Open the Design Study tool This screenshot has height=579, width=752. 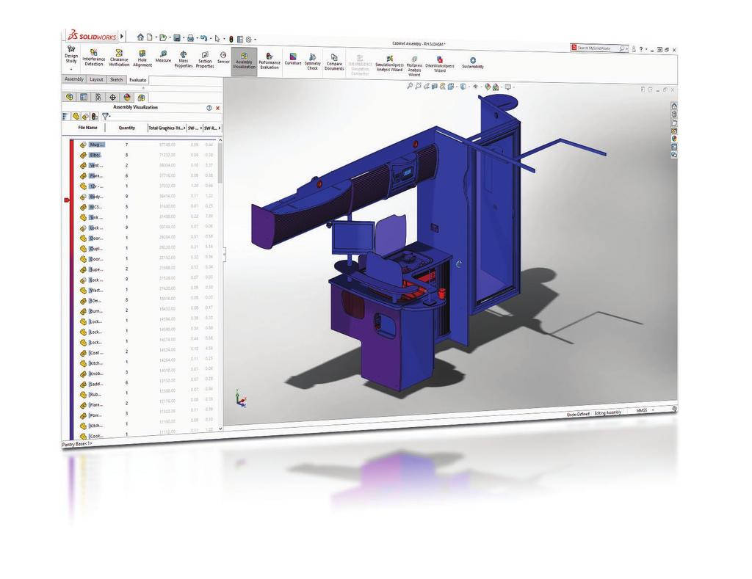[71, 54]
